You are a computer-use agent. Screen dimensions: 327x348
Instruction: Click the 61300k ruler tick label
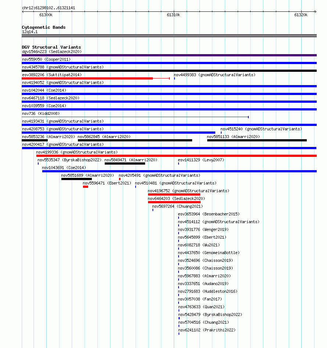click(x=46, y=15)
